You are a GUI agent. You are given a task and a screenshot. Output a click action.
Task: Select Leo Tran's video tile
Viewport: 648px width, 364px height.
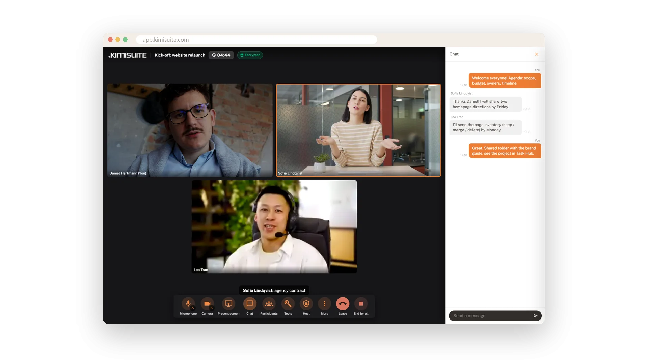274,226
